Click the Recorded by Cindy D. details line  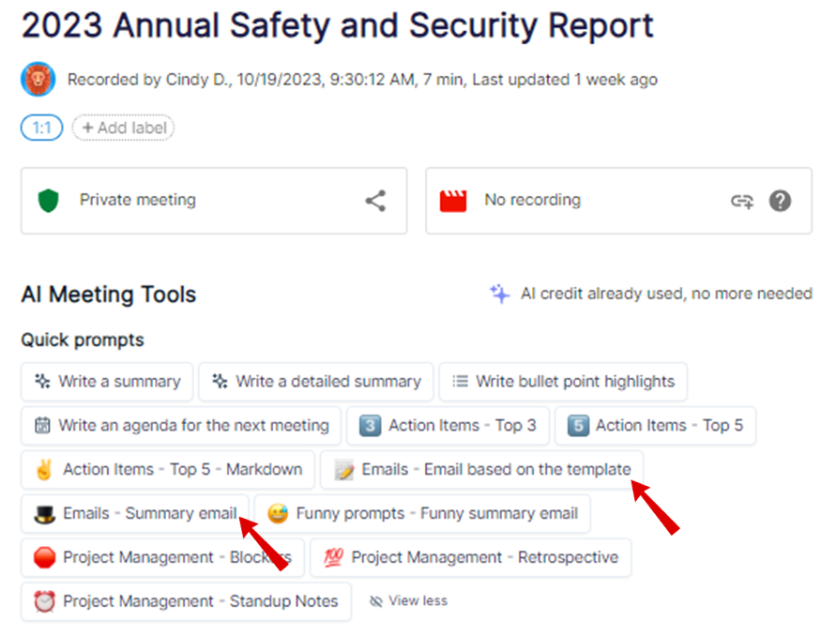point(362,80)
